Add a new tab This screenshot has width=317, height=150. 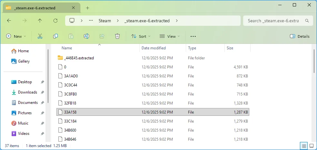click(x=87, y=8)
